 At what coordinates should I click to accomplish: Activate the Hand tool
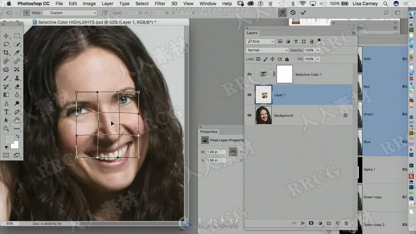[x=17, y=120]
